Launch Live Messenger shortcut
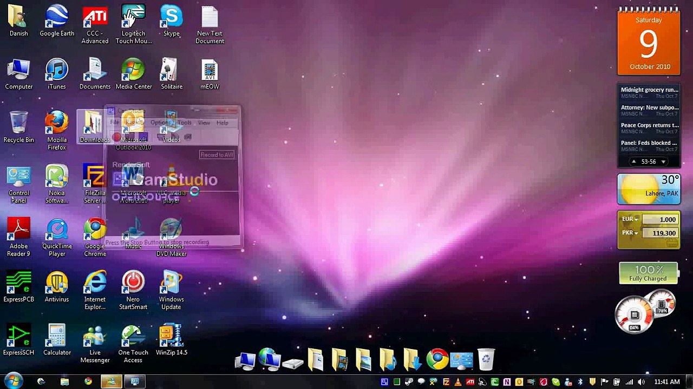Viewport: 693px width, 389px height. (95, 344)
